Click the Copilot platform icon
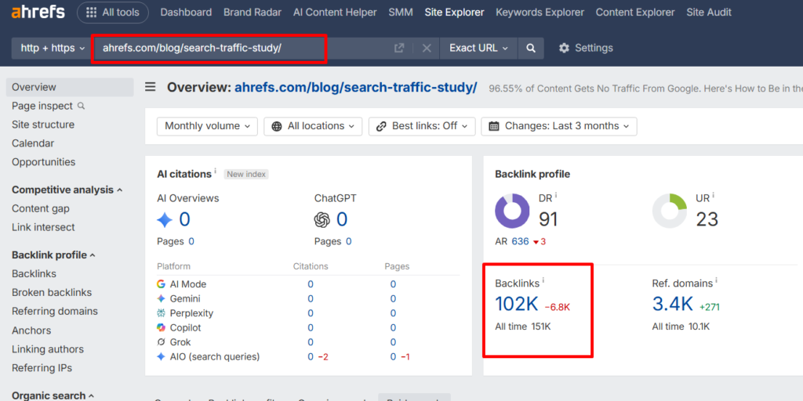This screenshot has height=401, width=803. click(x=162, y=328)
